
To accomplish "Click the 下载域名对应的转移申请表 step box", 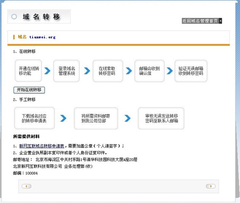I will click(x=34, y=118).
